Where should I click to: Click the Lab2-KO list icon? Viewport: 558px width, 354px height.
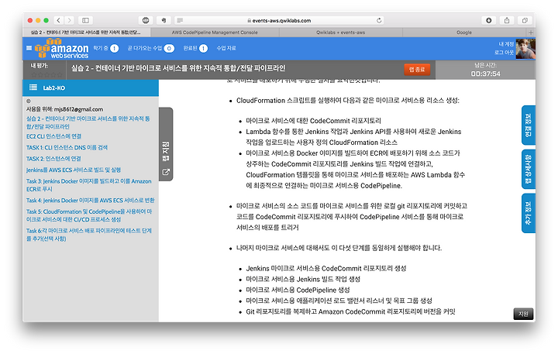click(x=33, y=88)
